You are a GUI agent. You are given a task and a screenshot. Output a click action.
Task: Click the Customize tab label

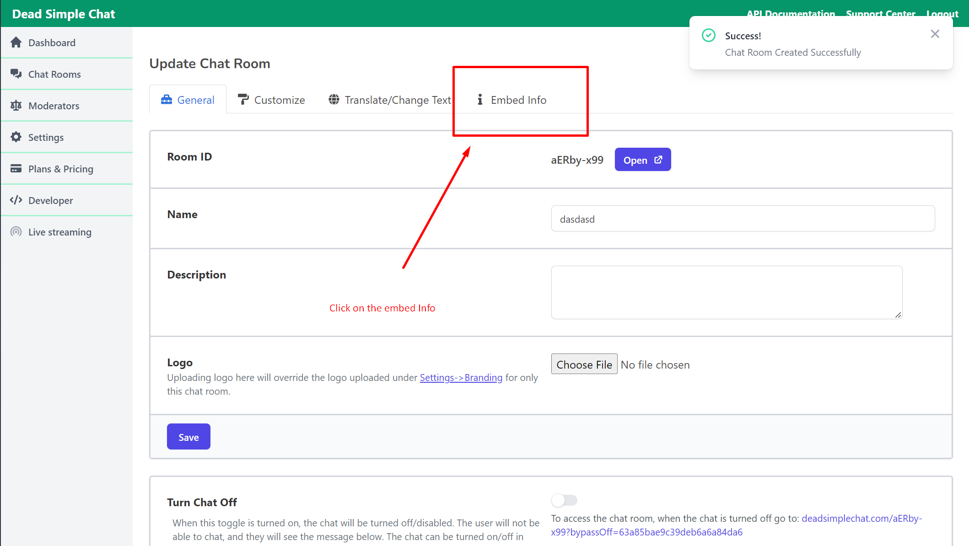pyautogui.click(x=271, y=99)
